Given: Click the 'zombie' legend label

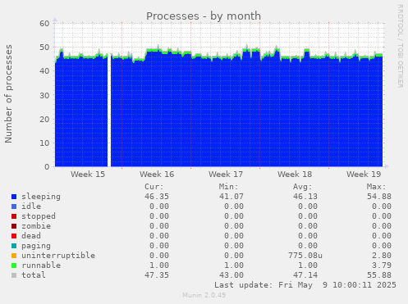Looking at the screenshot, I should click(36, 226).
